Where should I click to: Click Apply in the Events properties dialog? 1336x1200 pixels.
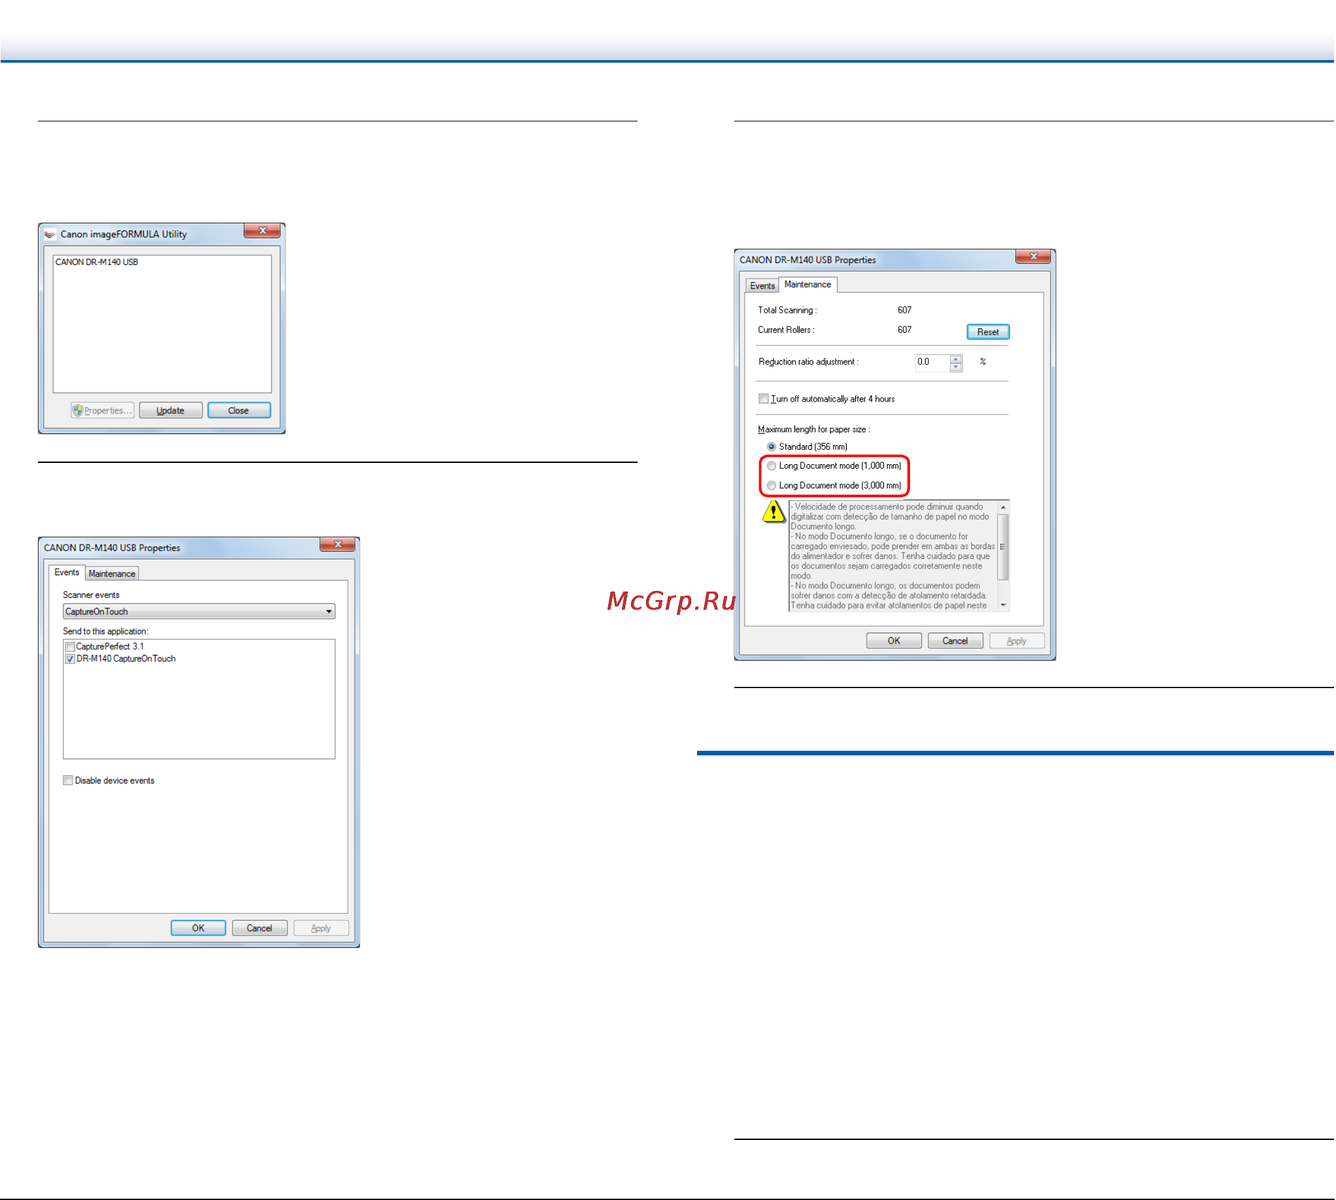coord(321,928)
